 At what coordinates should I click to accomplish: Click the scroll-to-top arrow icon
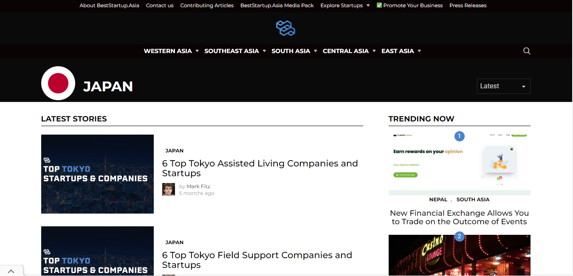(x=11, y=270)
